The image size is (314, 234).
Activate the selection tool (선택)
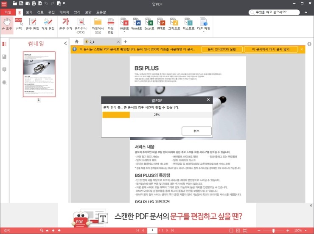pyautogui.click(x=19, y=25)
